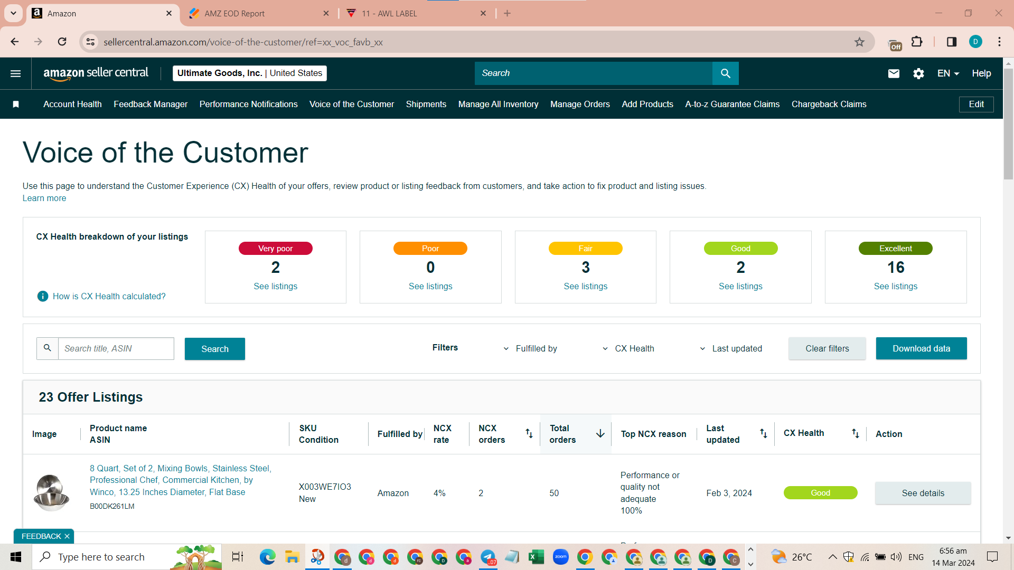Sort by Total orders down arrow
This screenshot has height=570, width=1014.
600,433
